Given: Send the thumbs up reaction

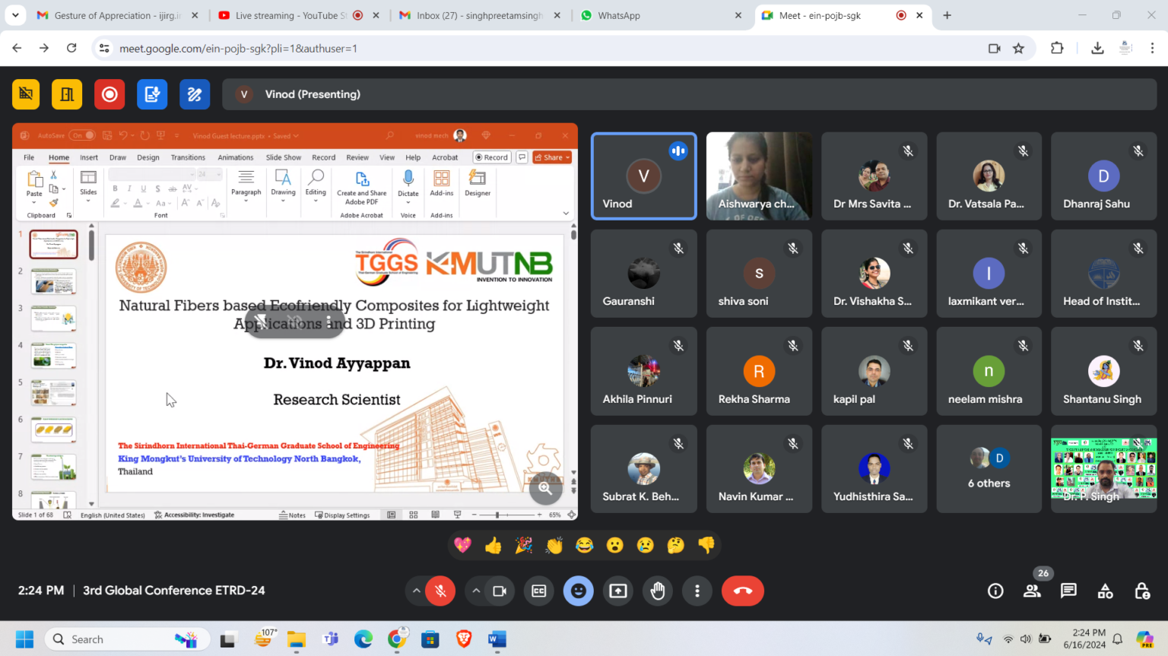Looking at the screenshot, I should pos(493,545).
